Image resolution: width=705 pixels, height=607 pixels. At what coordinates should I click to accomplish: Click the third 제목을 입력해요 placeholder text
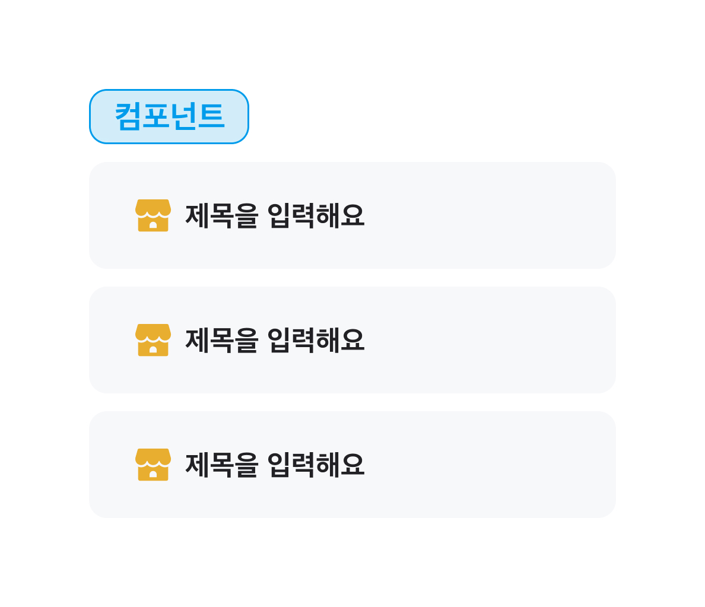274,465
